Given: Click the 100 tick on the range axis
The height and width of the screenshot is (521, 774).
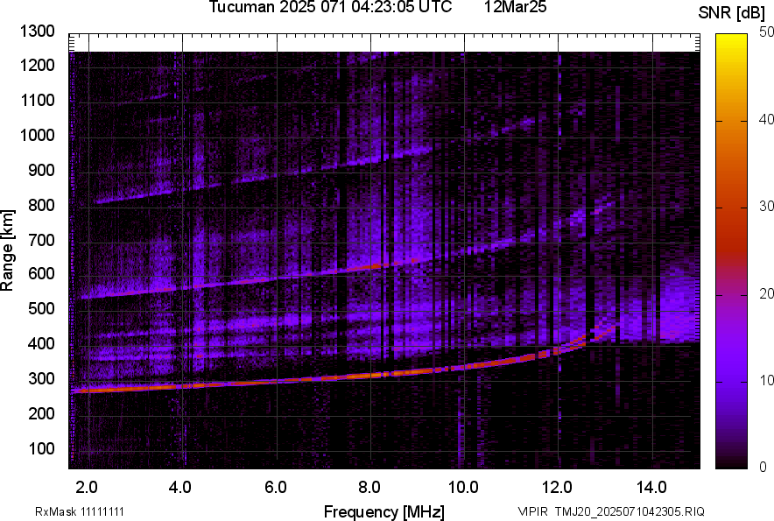Looking at the screenshot, I should pos(42,448).
